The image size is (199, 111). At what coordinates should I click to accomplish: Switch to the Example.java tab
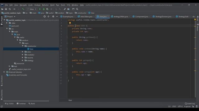(x=68, y=16)
